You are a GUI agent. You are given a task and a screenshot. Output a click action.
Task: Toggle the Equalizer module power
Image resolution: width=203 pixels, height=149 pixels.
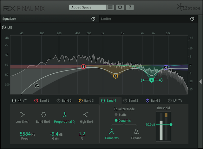click(x=93, y=19)
